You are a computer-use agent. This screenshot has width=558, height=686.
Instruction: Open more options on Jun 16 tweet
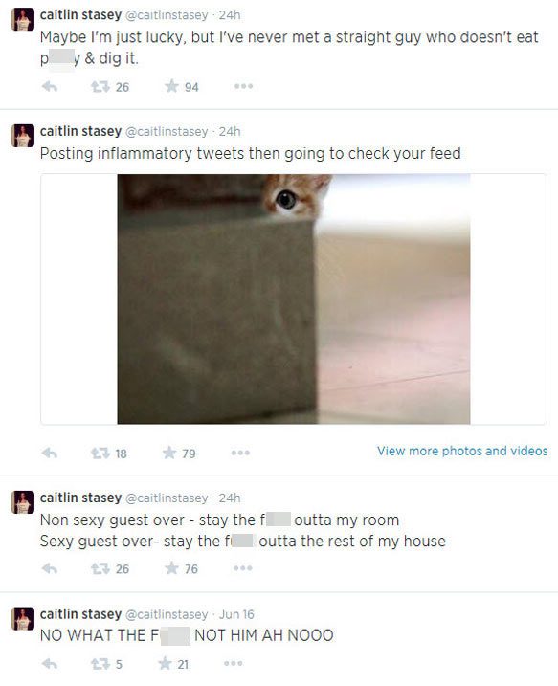click(233, 664)
